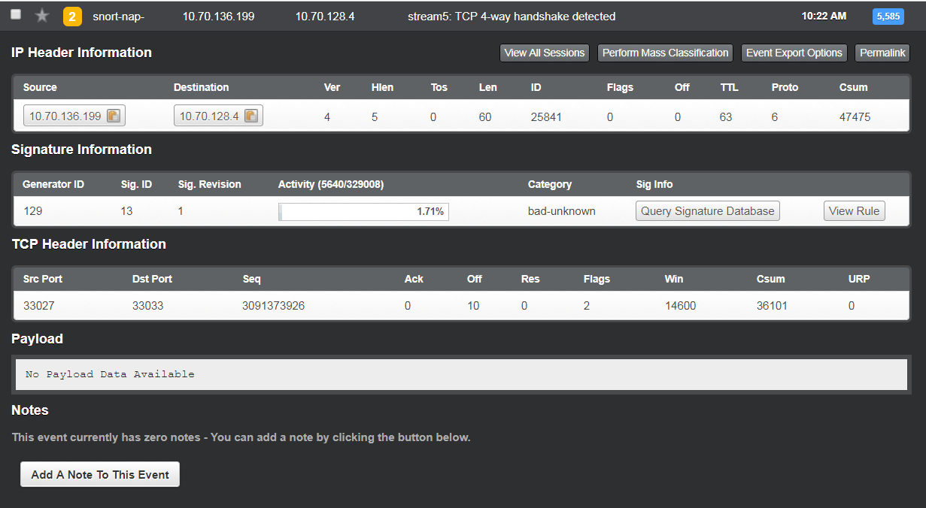Click source IP 10.70.136.199 in top event row
This screenshot has width=926, height=508.
[218, 17]
